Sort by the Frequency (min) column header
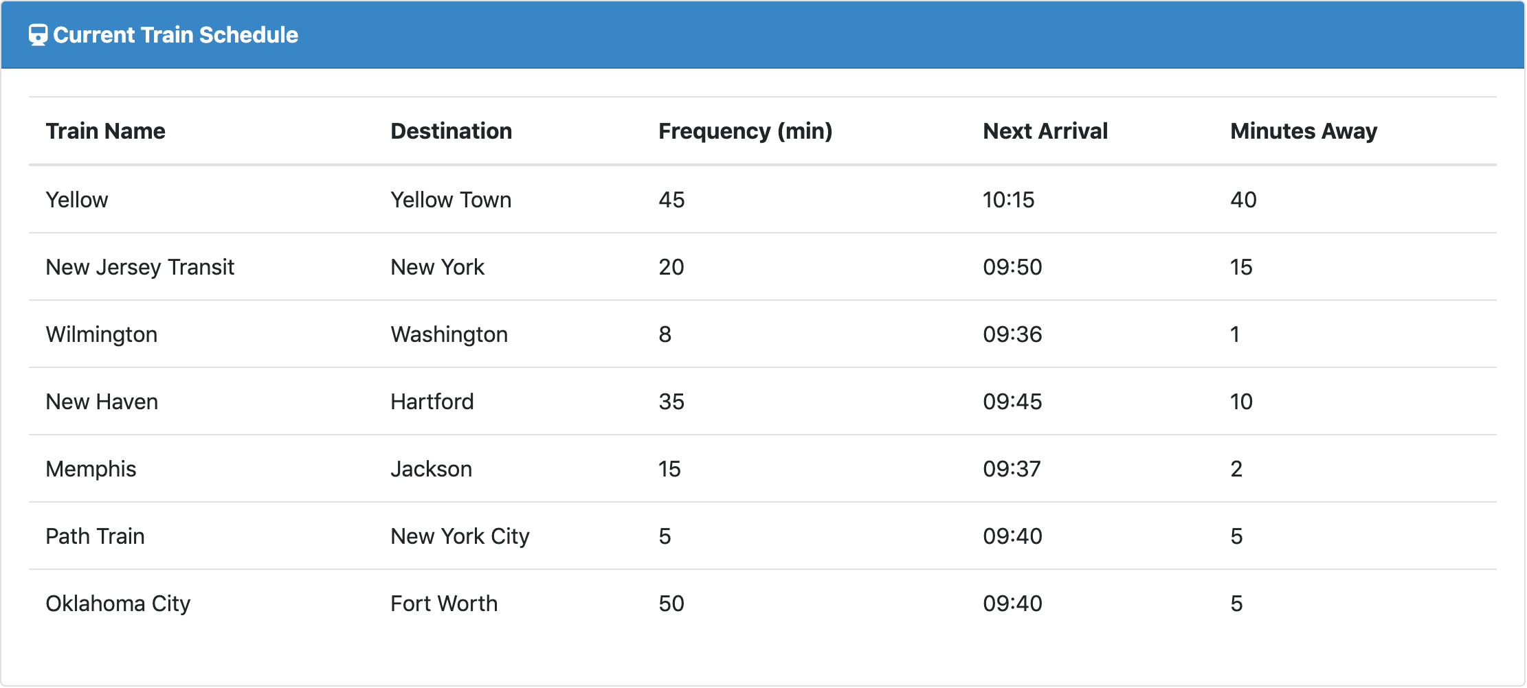 [746, 131]
